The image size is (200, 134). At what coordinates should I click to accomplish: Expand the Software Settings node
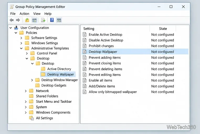pos(21,38)
